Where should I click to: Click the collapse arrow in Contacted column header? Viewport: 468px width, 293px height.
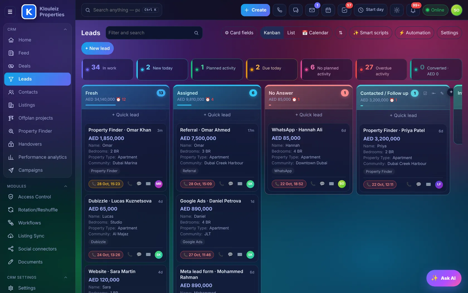point(433,93)
